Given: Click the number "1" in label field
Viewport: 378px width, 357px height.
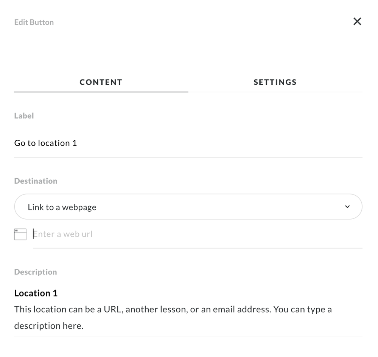Looking at the screenshot, I should point(75,143).
